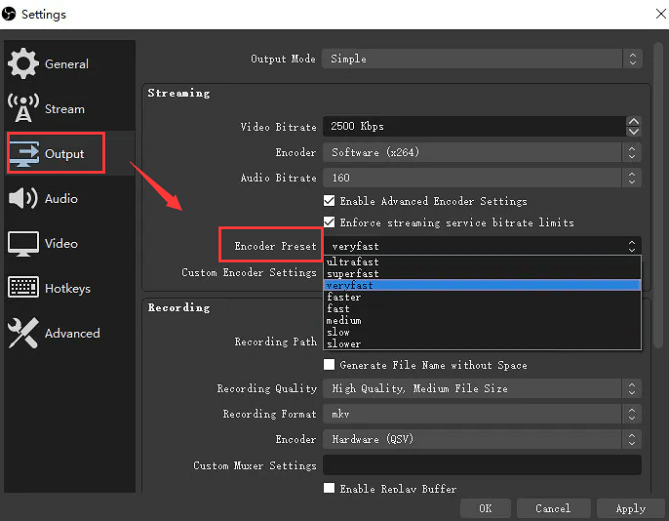Open the Hotkeys keyboard icon
Image resolution: width=669 pixels, height=521 pixels.
click(x=23, y=288)
